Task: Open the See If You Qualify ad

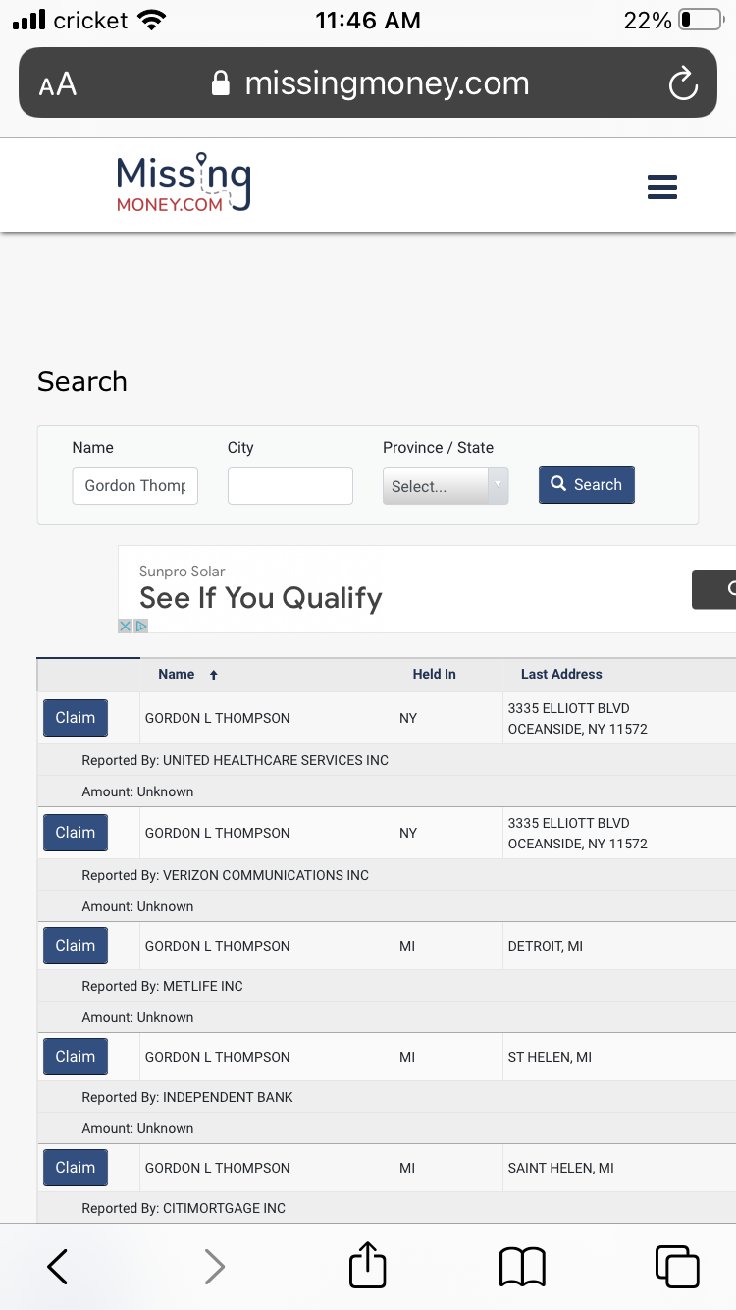Action: pyautogui.click(x=261, y=598)
